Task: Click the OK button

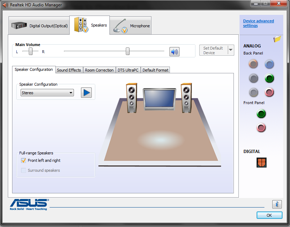Action: click(269, 215)
